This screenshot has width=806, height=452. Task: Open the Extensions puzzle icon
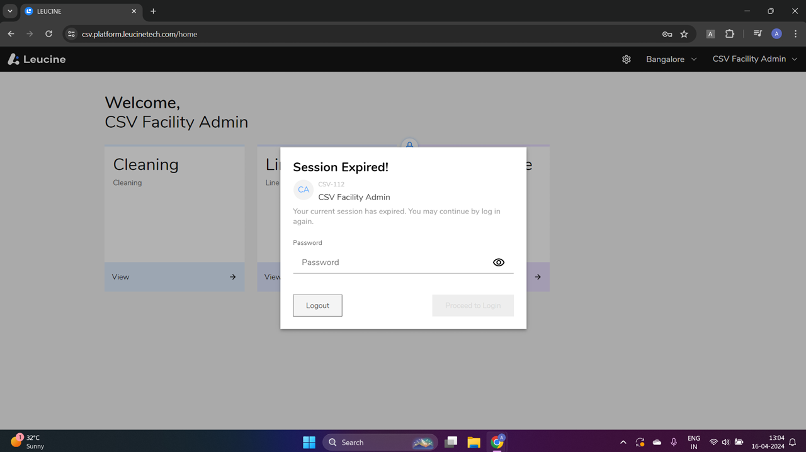[730, 34]
